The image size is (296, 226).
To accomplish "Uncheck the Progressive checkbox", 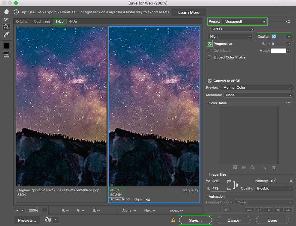I will tap(210, 44).
